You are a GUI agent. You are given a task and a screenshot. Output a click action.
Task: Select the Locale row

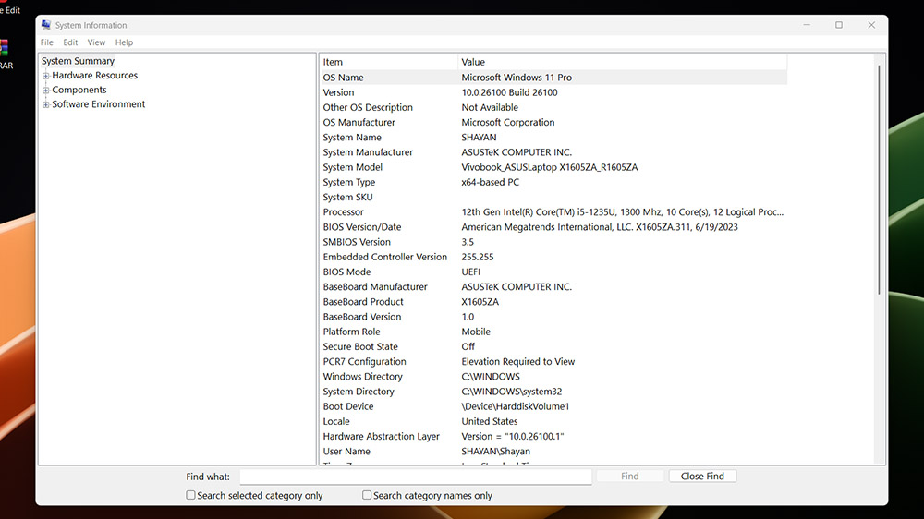(553, 422)
